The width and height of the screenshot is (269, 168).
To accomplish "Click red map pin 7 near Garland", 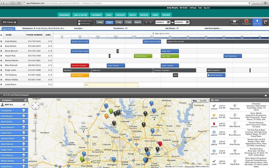I will [160, 144].
